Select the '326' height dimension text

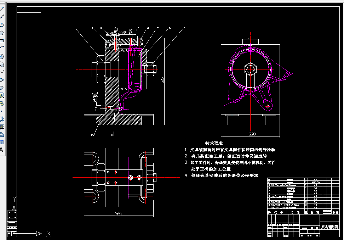click(162, 80)
